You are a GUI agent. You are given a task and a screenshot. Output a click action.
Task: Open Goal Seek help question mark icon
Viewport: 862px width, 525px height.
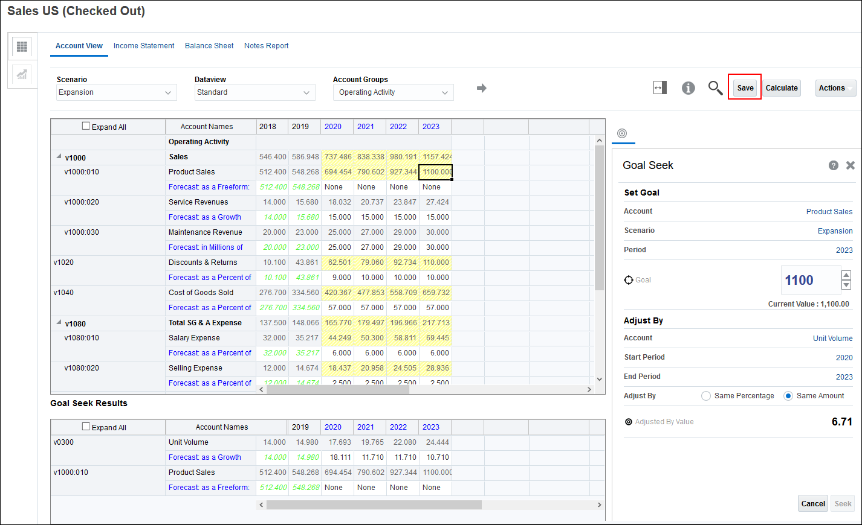point(833,165)
